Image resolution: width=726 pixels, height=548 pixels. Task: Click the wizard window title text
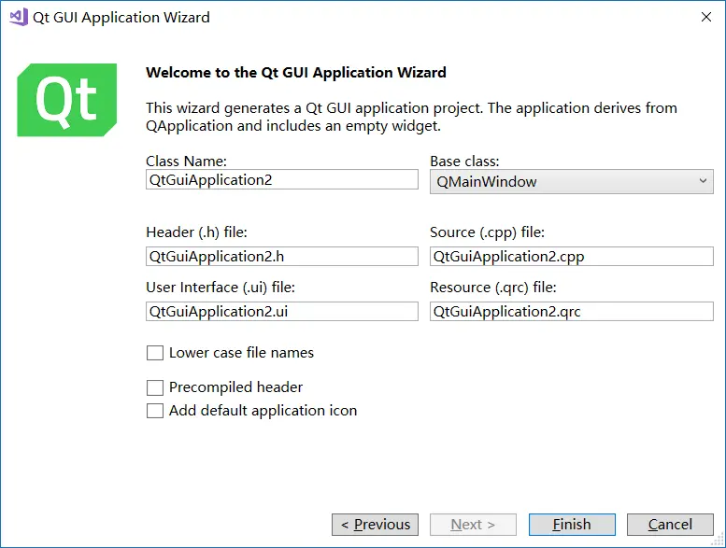[x=121, y=17]
